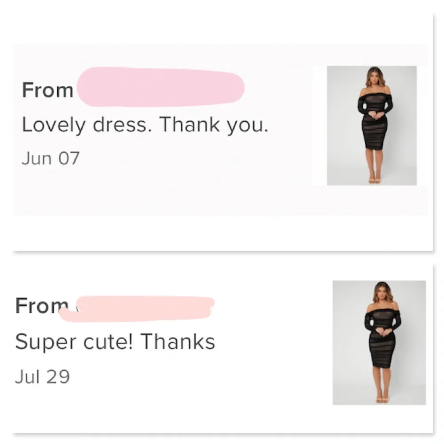Screen dimensions: 444x444
Task: Click the "Super cute! Thanks" review text
Action: (115, 342)
